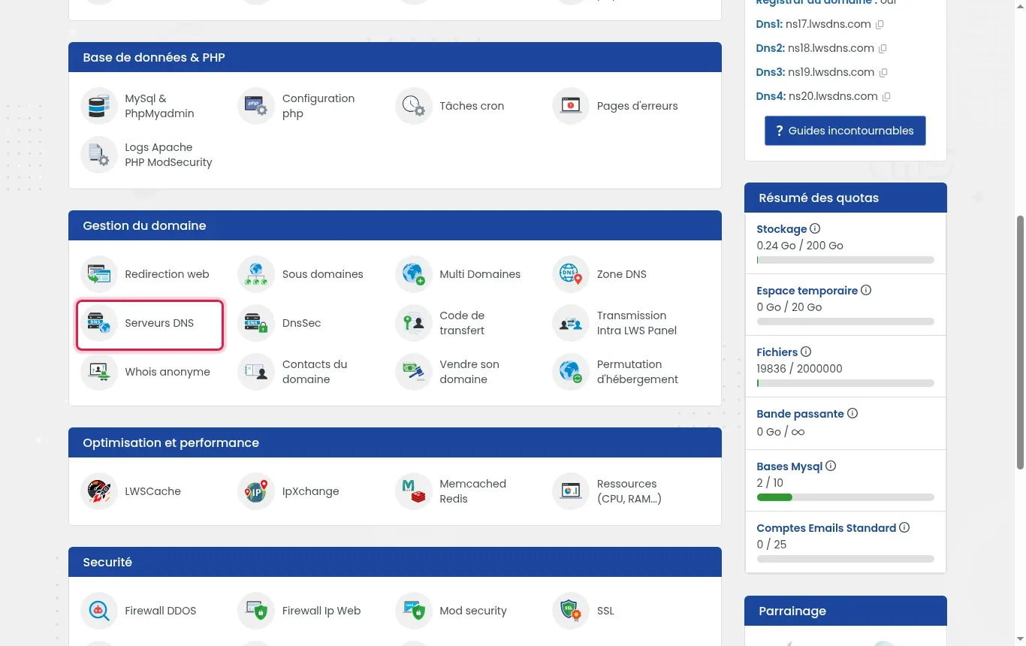Select the Gestion du domaine section header

(x=395, y=225)
